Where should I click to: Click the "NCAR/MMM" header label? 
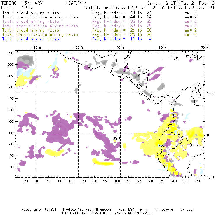coord(76,3)
